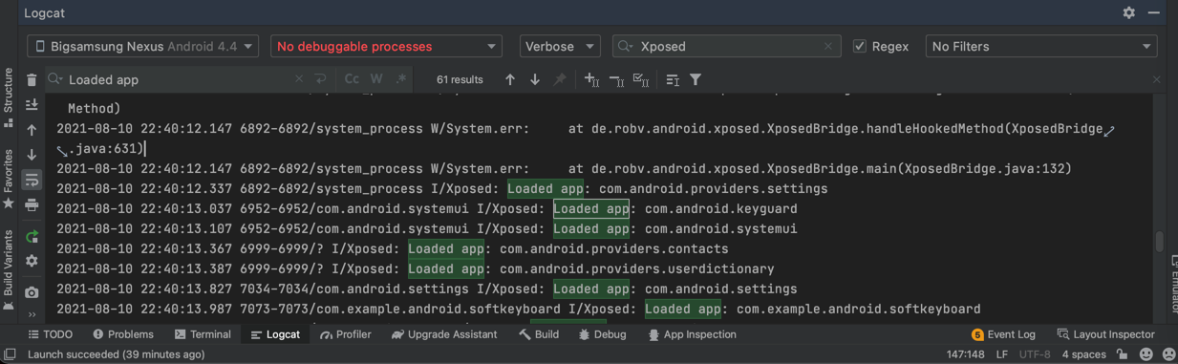Click UTF-8 encoding in status bar
The width and height of the screenshot is (1178, 364).
click(x=1035, y=354)
